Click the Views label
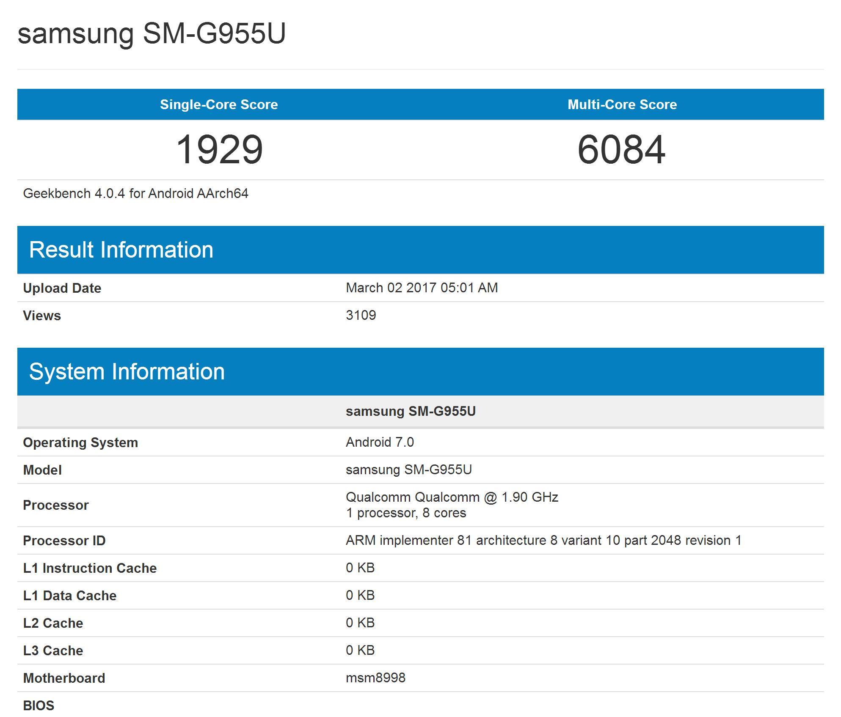Screen dimensions: 841x717 click(42, 316)
